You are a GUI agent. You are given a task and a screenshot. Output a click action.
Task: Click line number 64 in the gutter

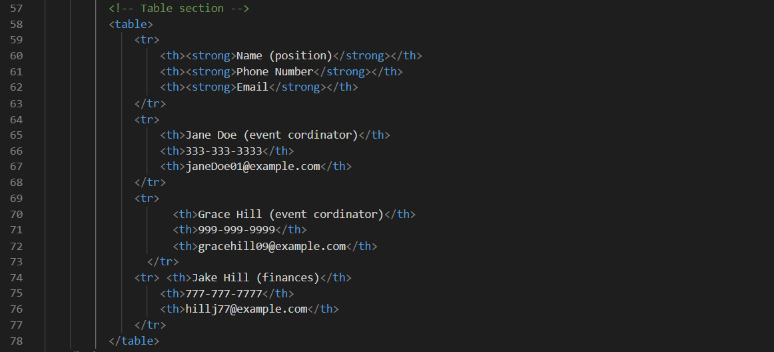[16, 119]
